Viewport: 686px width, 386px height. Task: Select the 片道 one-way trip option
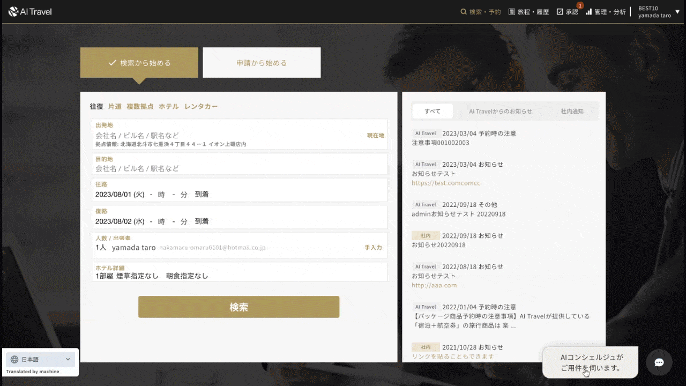115,107
